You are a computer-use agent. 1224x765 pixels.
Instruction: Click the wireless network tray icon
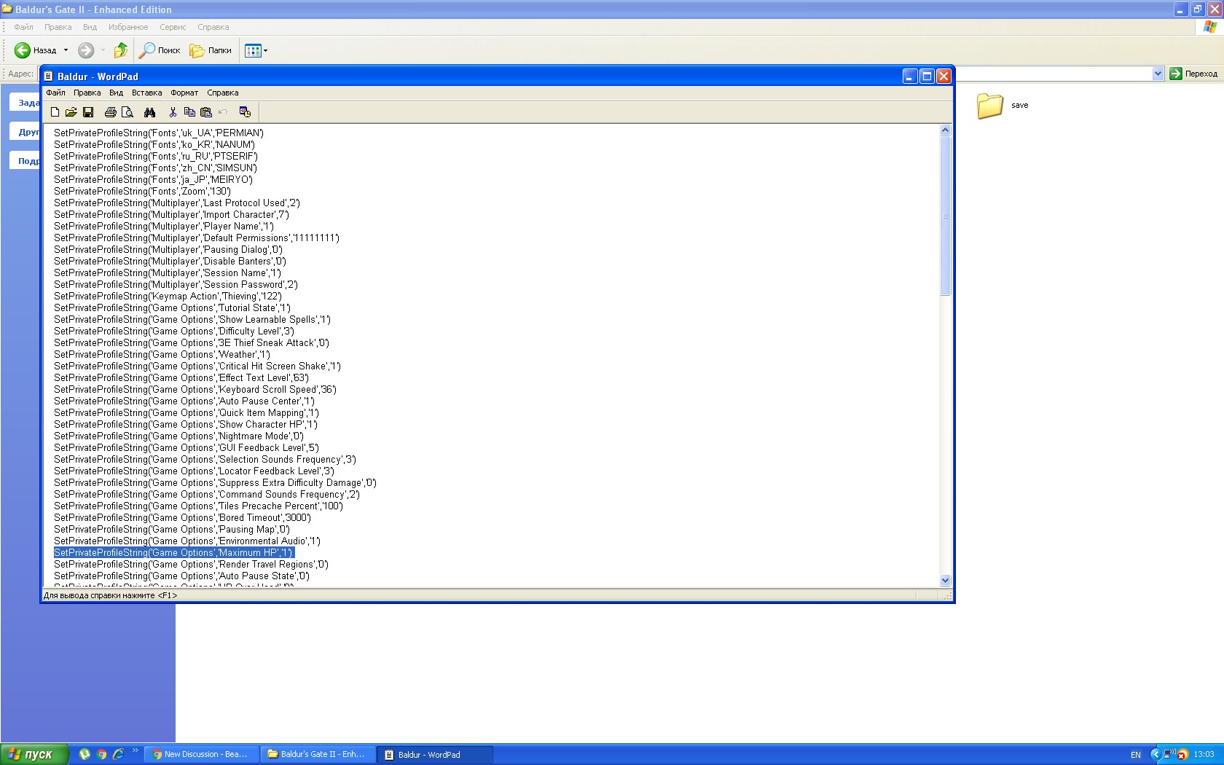(x=1169, y=754)
